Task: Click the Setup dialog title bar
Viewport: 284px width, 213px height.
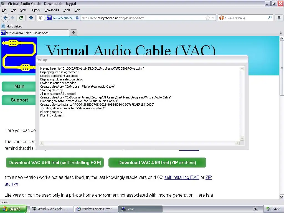Action: (x=142, y=59)
